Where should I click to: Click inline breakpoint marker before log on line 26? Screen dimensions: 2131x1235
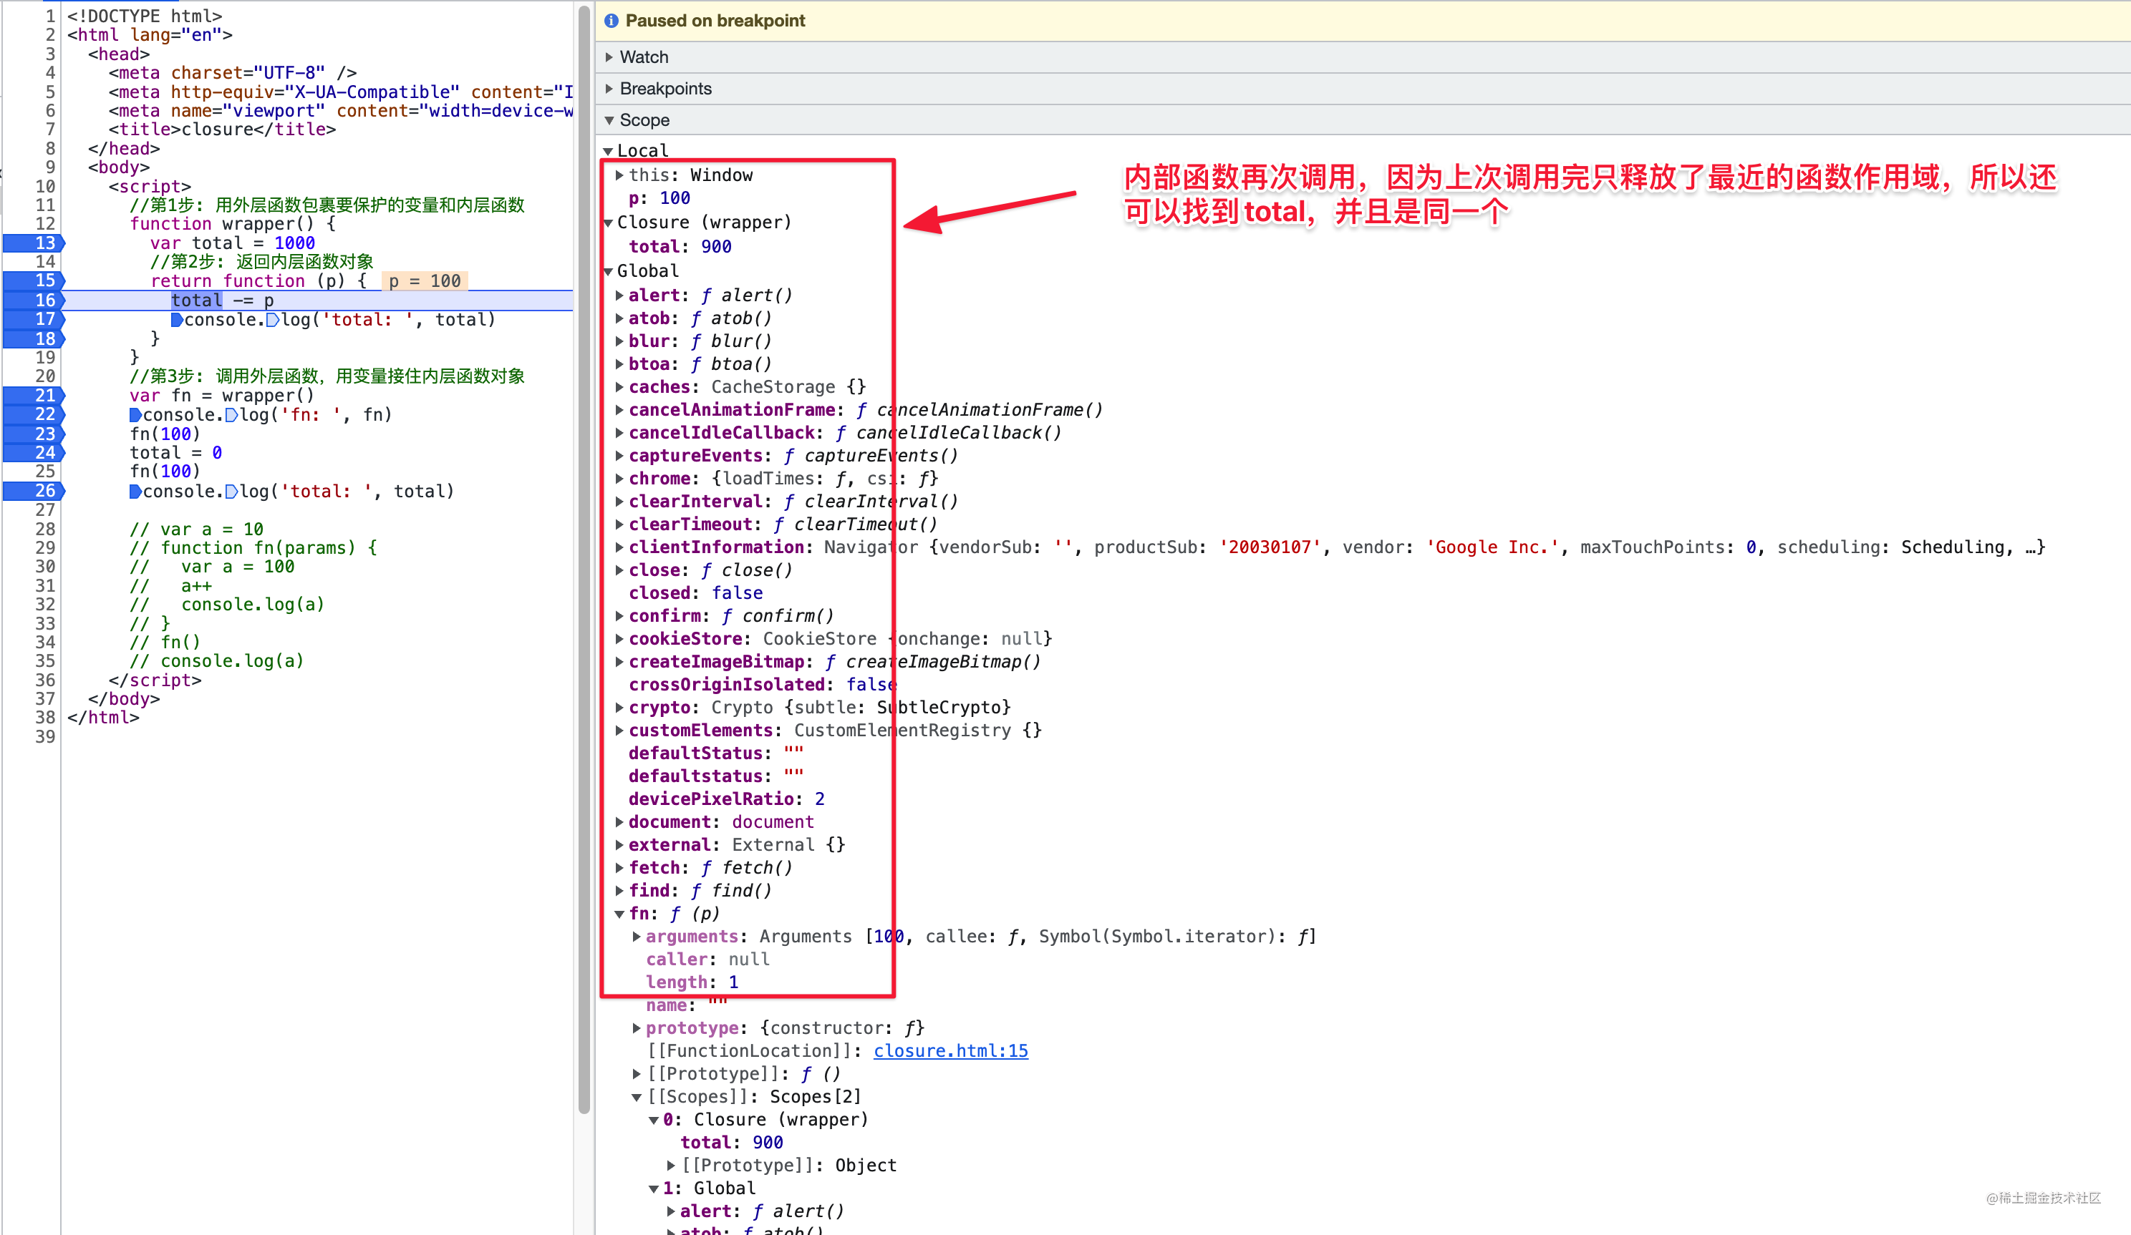[x=232, y=492]
